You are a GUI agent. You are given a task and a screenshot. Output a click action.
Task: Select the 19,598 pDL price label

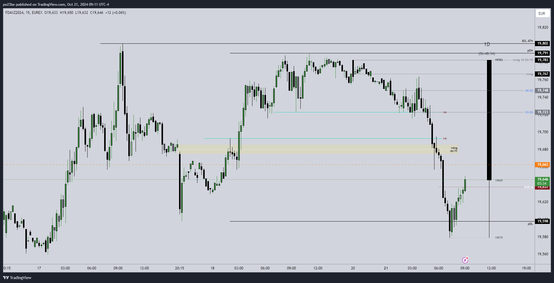point(543,221)
